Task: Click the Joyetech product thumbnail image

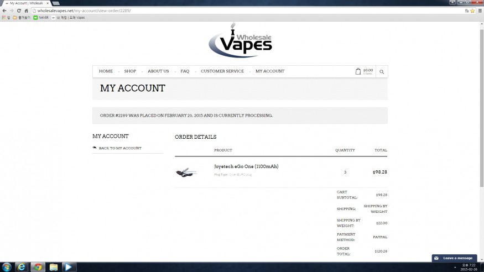Action: [x=186, y=172]
